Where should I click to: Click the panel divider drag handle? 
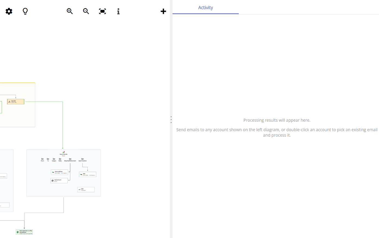[x=171, y=119]
